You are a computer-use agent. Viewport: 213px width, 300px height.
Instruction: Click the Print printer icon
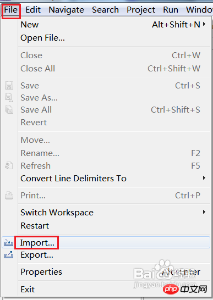[x=9, y=196]
